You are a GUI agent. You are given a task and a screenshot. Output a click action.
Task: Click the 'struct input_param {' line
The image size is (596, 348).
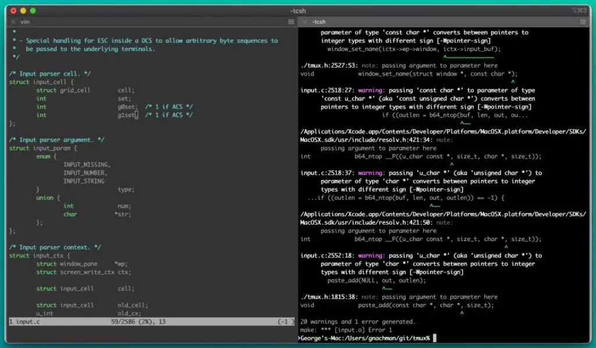tap(43, 148)
